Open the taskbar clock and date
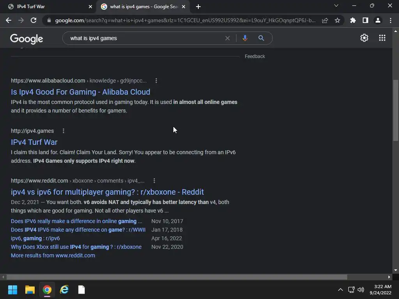This screenshot has height=299, width=399. point(380,290)
